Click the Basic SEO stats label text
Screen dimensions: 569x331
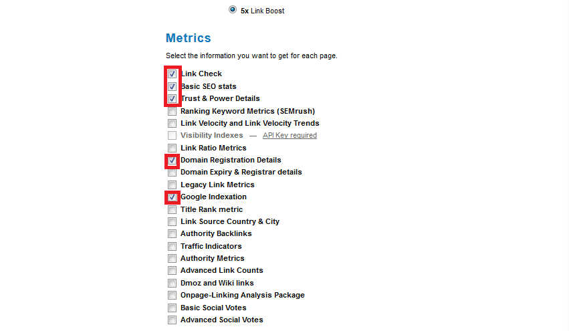coord(209,86)
